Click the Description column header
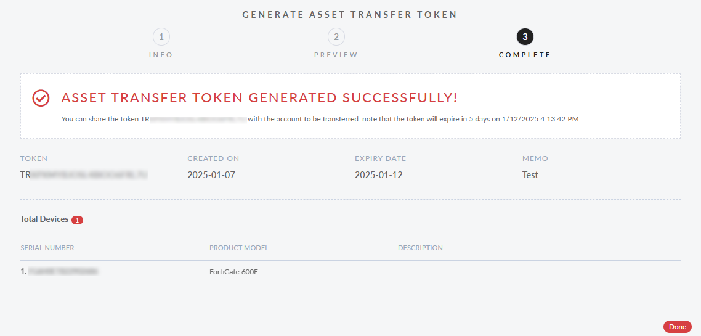Image resolution: width=701 pixels, height=336 pixels. click(x=420, y=248)
